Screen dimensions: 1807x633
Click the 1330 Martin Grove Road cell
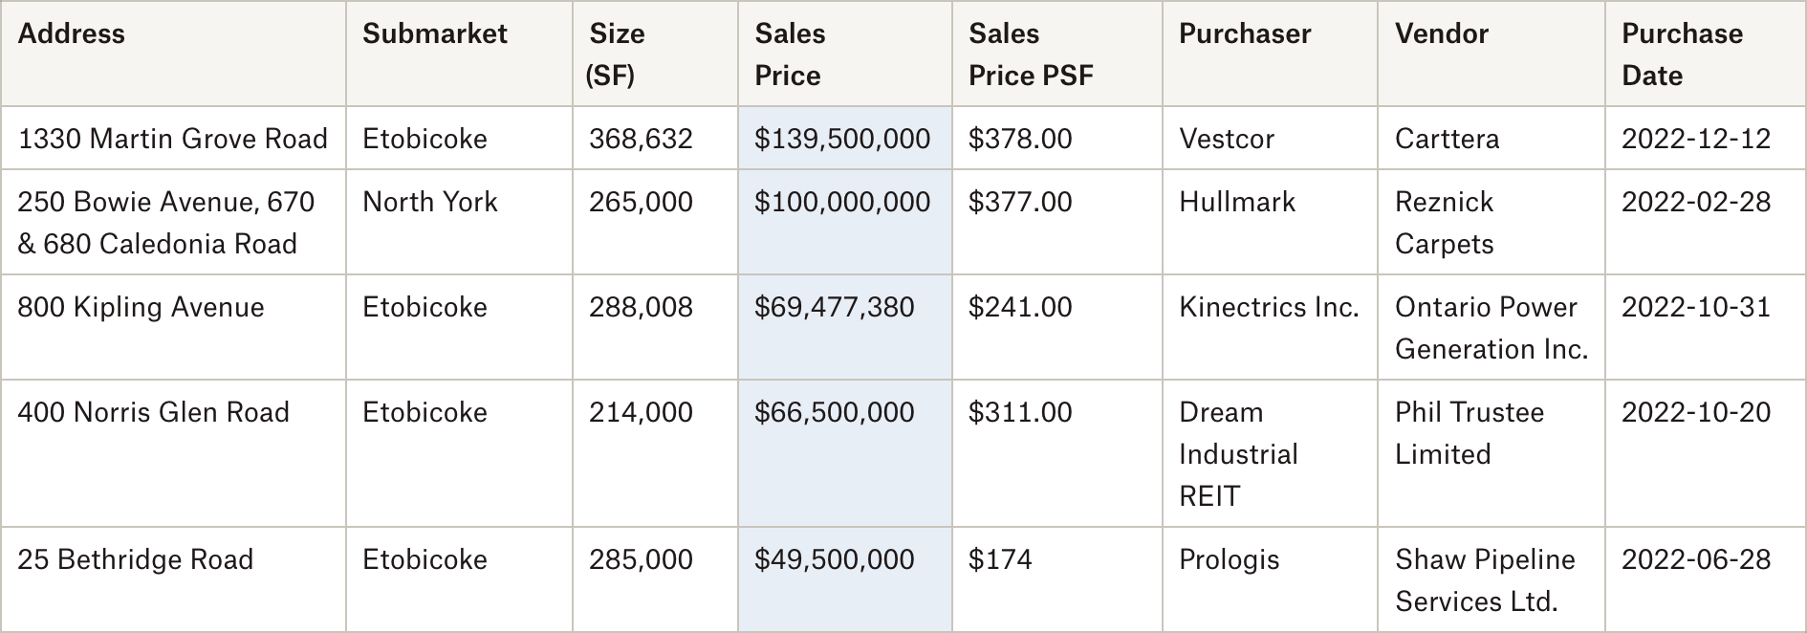coord(173,138)
